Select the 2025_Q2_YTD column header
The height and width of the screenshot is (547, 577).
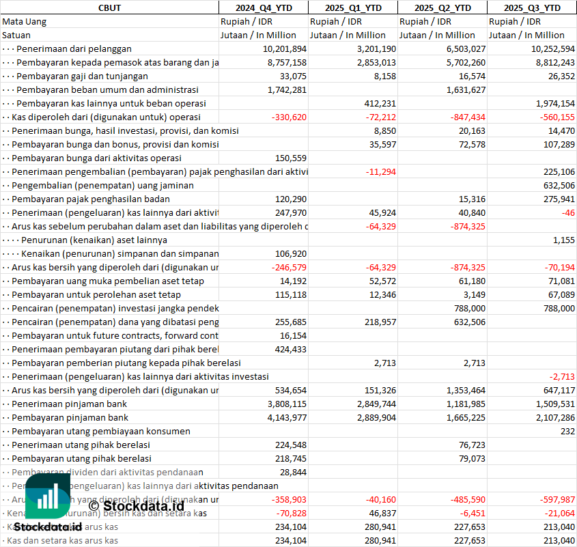pos(442,8)
